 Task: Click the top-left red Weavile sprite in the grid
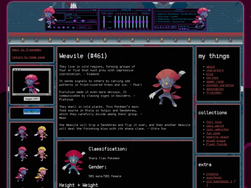point(21,133)
